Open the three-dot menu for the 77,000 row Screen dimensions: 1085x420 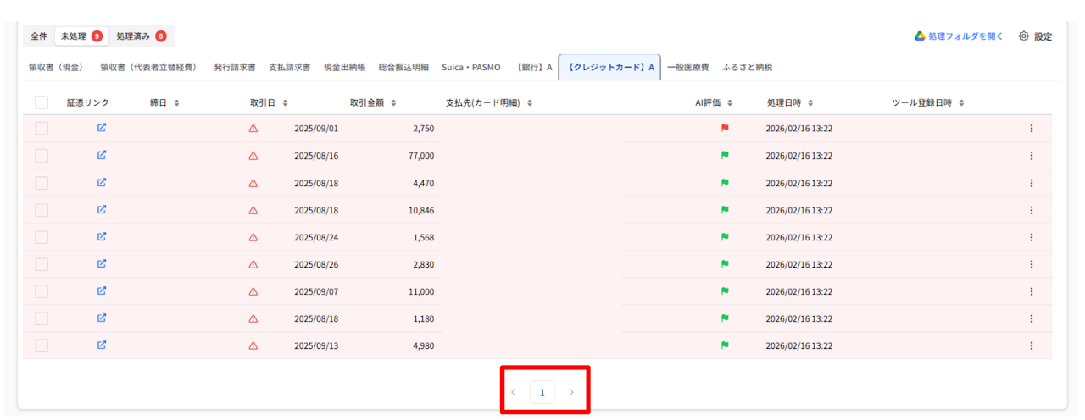pyautogui.click(x=1032, y=156)
